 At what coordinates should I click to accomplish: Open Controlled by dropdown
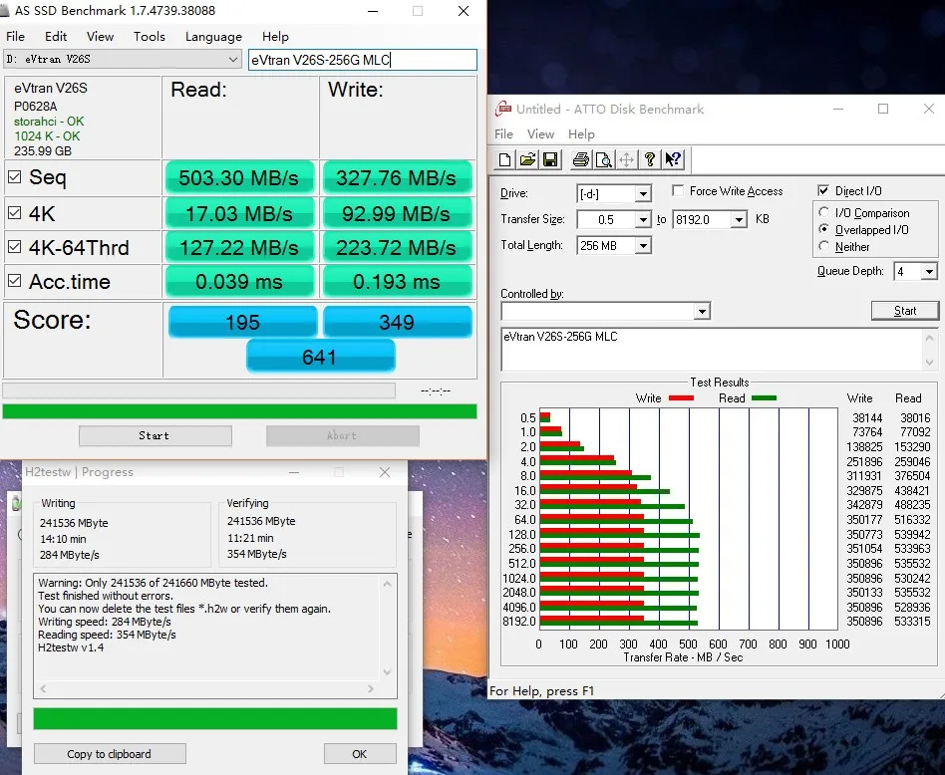(x=701, y=312)
